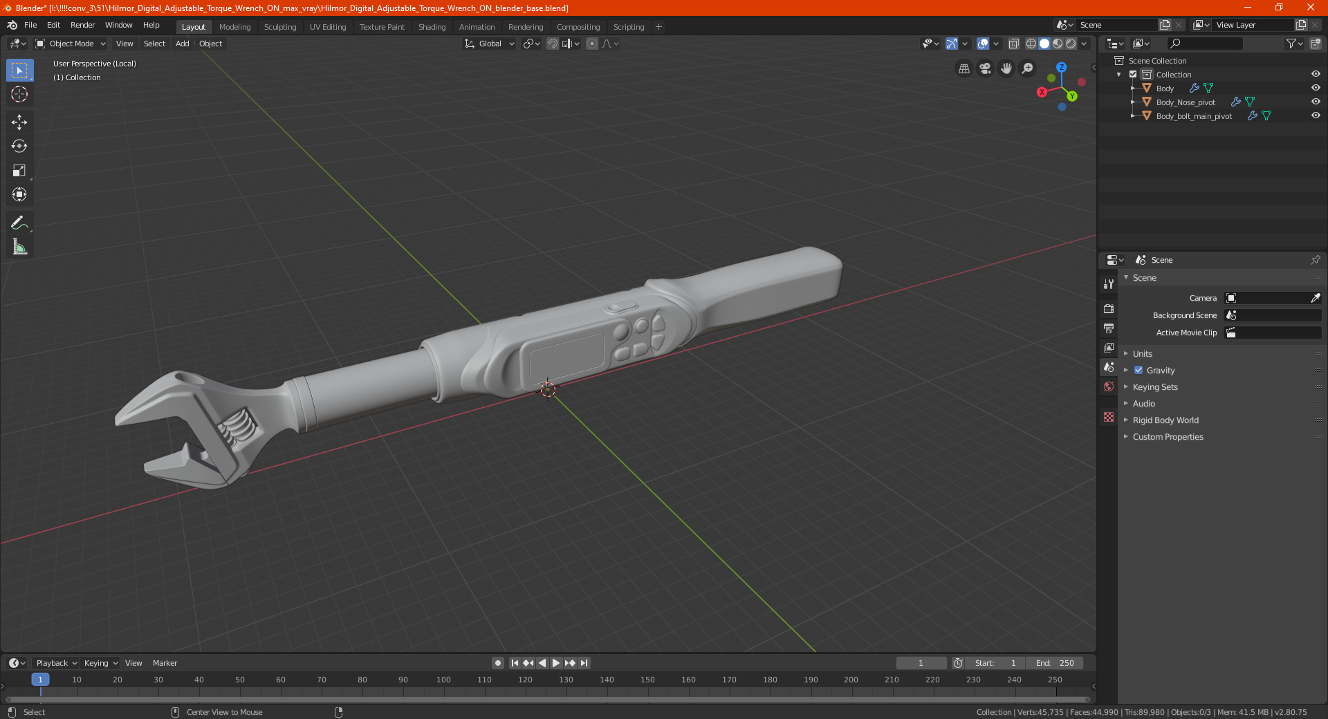Select the Move tool
The image size is (1328, 719).
pyautogui.click(x=19, y=122)
